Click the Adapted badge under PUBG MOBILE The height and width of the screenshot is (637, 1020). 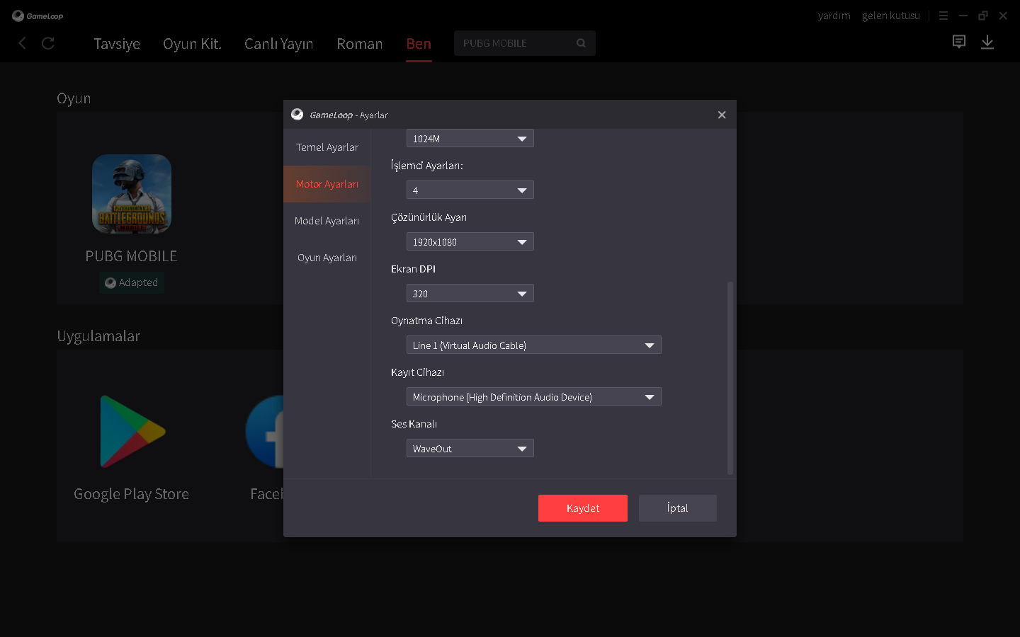[x=132, y=282]
